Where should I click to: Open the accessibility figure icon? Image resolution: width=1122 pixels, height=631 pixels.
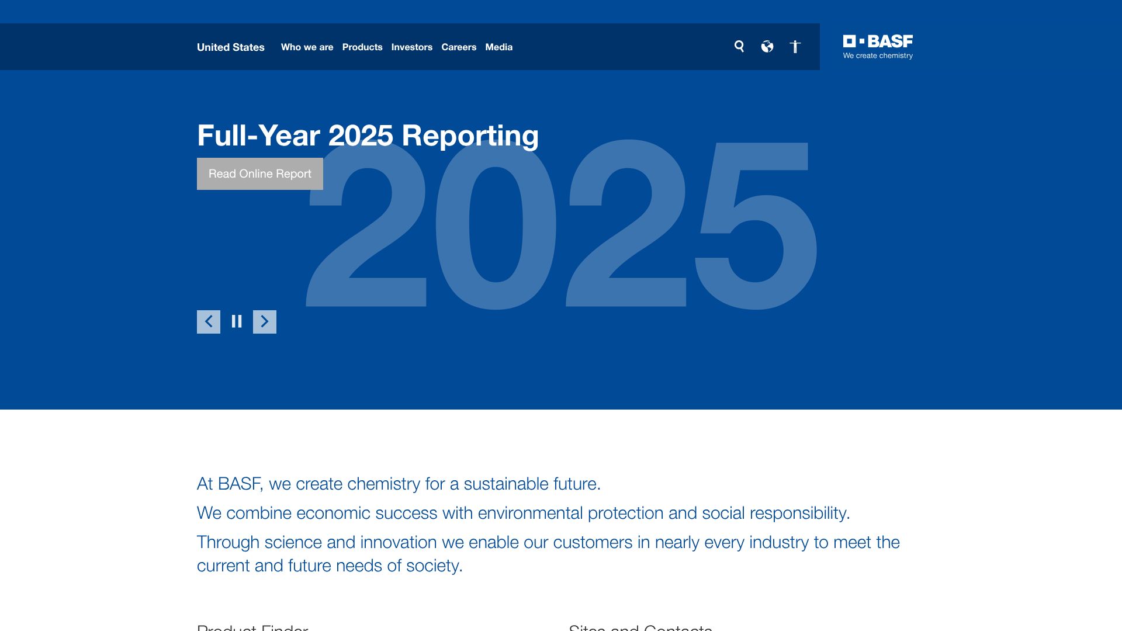795,47
